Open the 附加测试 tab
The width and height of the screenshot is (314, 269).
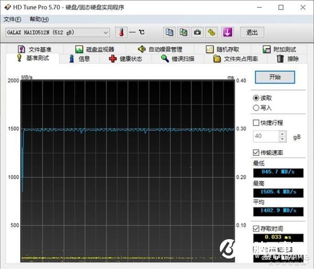279,49
